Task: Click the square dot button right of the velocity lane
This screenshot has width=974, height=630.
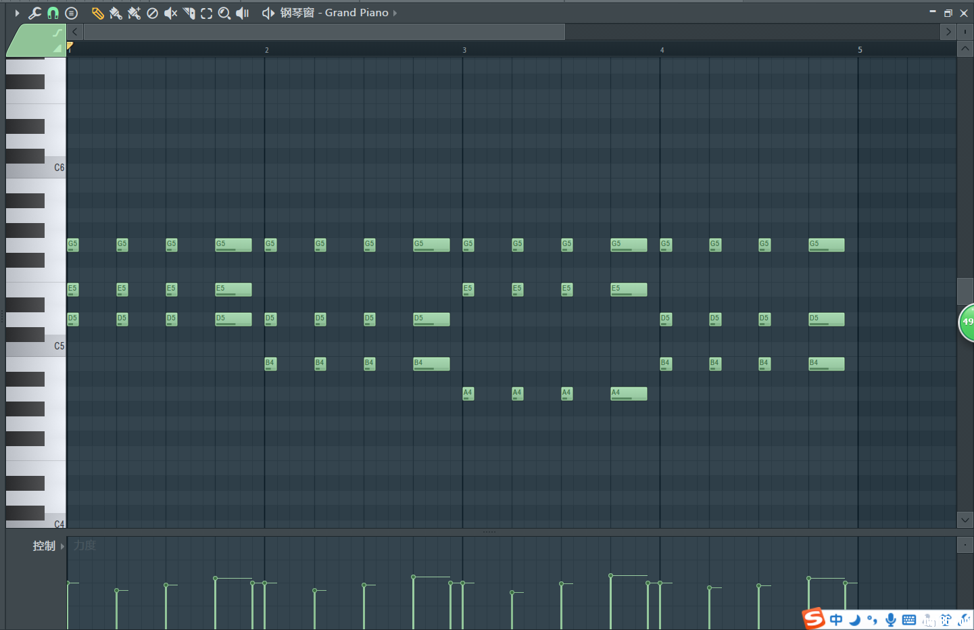Action: pyautogui.click(x=965, y=545)
